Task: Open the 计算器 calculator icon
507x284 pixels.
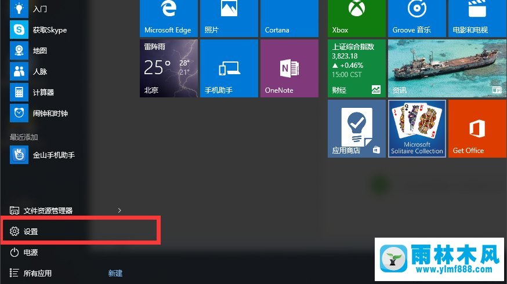Action: (x=19, y=92)
